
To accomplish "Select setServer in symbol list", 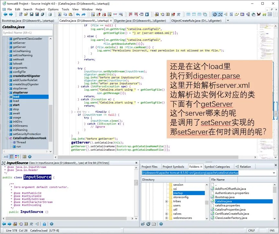I will (x=19, y=43).
